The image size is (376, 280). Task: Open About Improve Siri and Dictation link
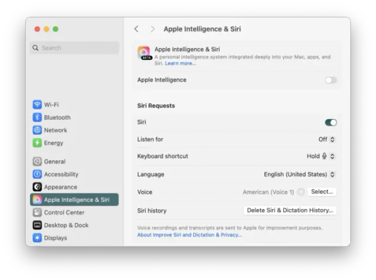(x=190, y=235)
